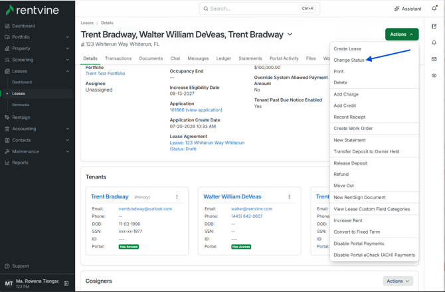Open application 101686 link
Viewport: 445px width, 292px height.
[196, 110]
